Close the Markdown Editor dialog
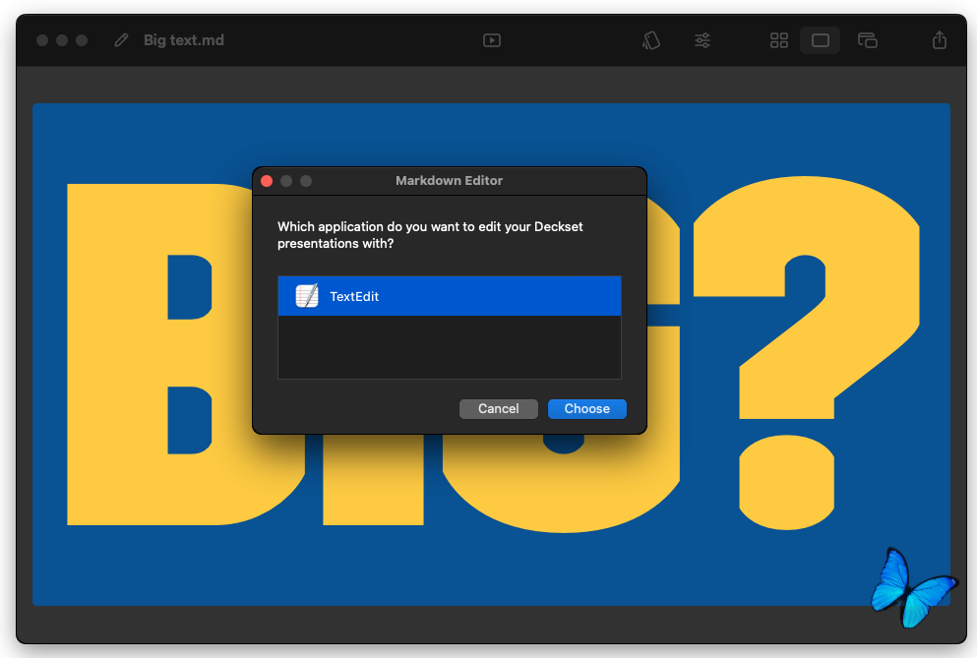 [x=267, y=181]
